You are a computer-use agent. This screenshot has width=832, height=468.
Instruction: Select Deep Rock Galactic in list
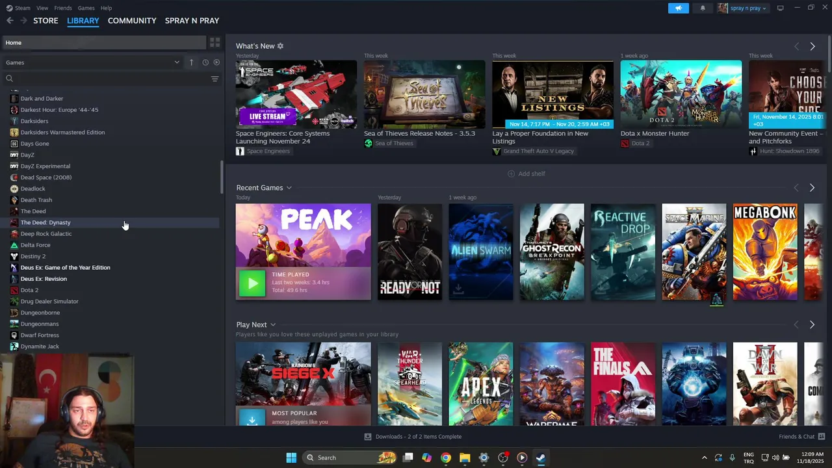coord(46,234)
